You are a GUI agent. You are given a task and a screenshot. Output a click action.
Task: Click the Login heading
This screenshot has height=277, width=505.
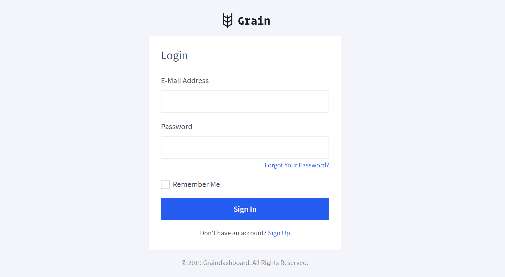point(174,55)
